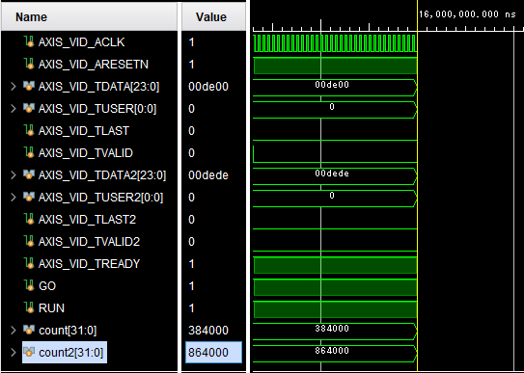Click the 16,000,000.000 ns time label
The image size is (524, 373).
467,14
